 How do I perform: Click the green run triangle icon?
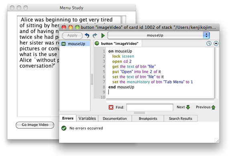[103, 36]
